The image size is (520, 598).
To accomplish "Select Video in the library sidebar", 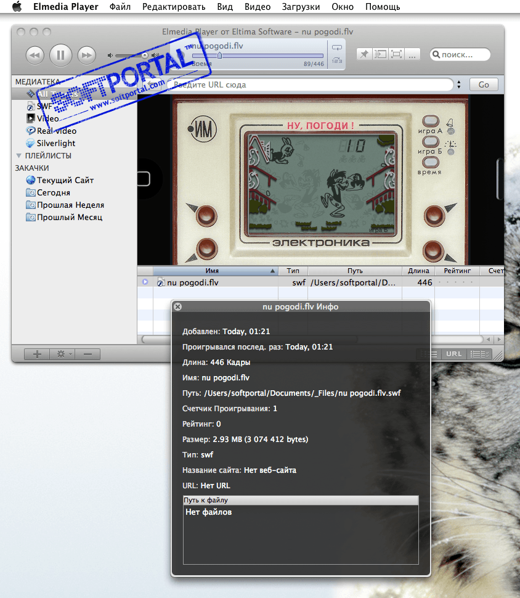I will 47,118.
